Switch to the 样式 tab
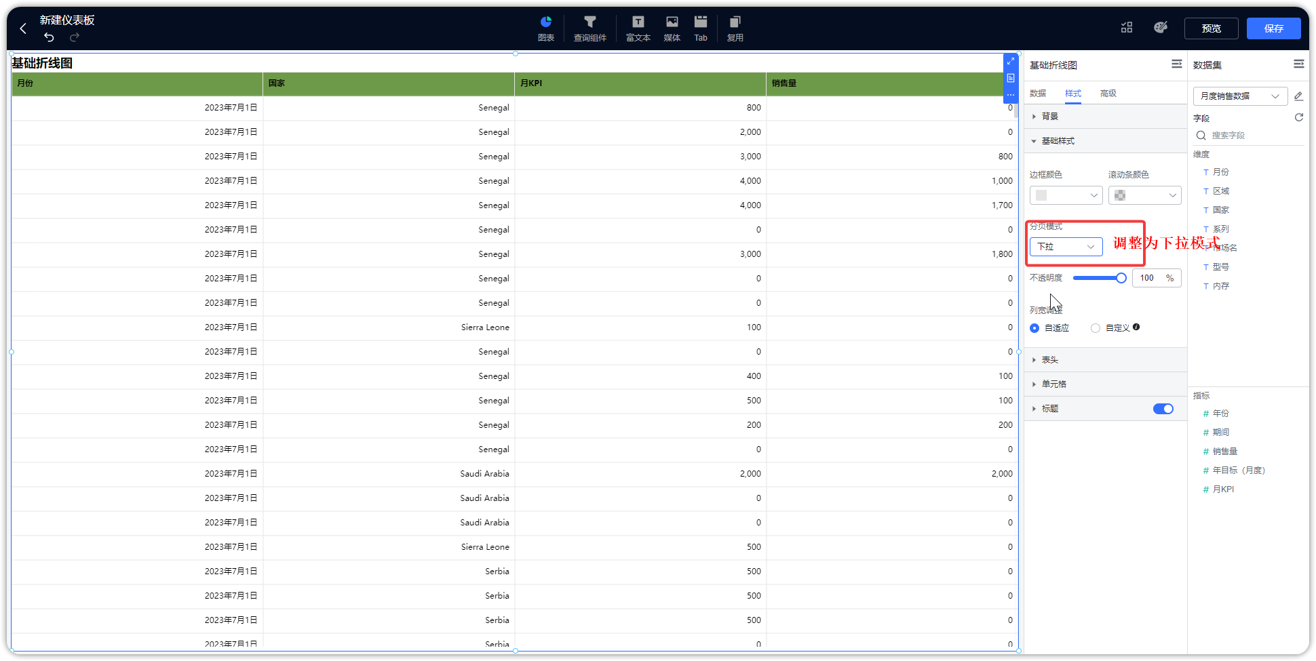 pos(1073,94)
